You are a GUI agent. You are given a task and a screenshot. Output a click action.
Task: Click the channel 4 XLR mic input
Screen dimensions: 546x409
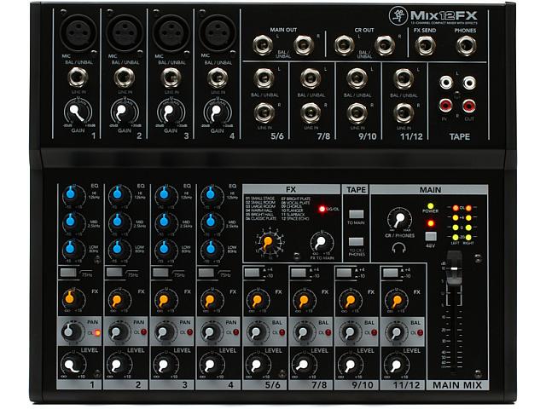coord(216,33)
